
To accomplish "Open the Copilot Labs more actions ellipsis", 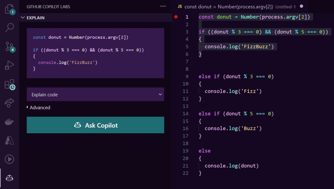I will 163,6.
